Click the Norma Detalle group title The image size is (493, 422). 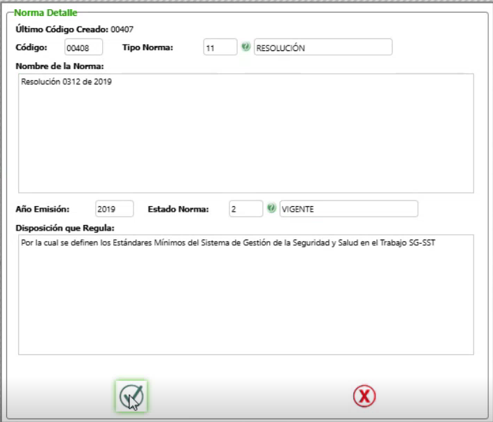tap(45, 13)
